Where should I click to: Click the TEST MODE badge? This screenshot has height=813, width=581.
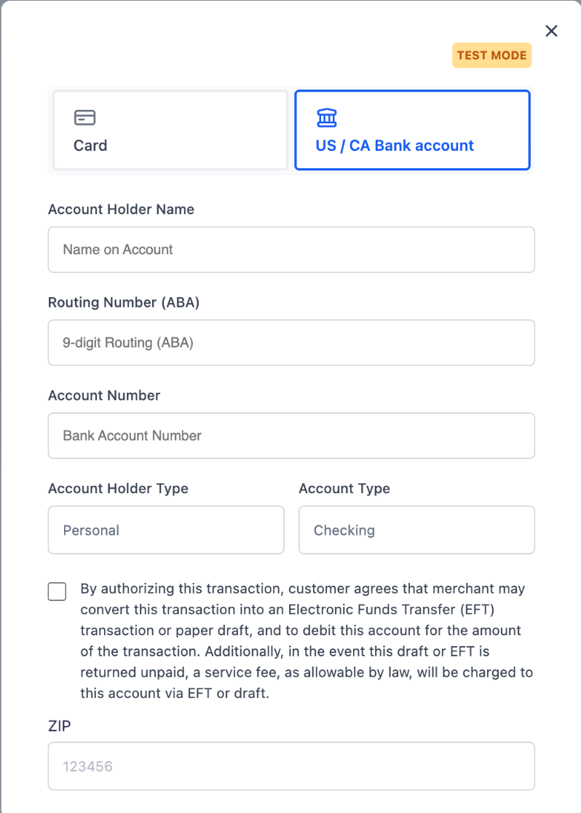(492, 55)
